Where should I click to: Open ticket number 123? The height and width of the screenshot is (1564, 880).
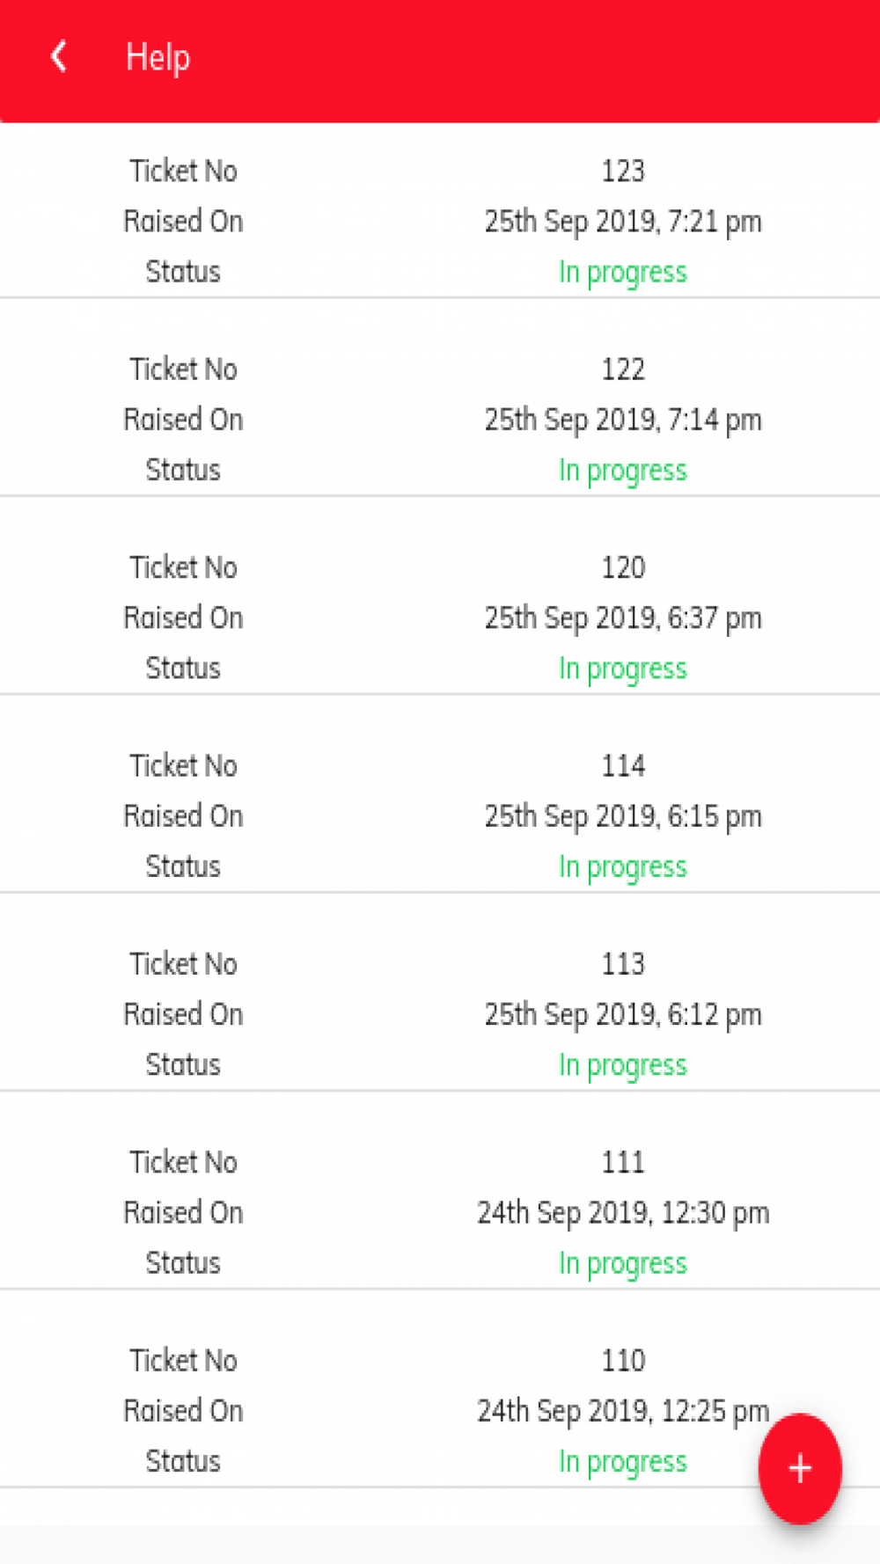pos(622,171)
